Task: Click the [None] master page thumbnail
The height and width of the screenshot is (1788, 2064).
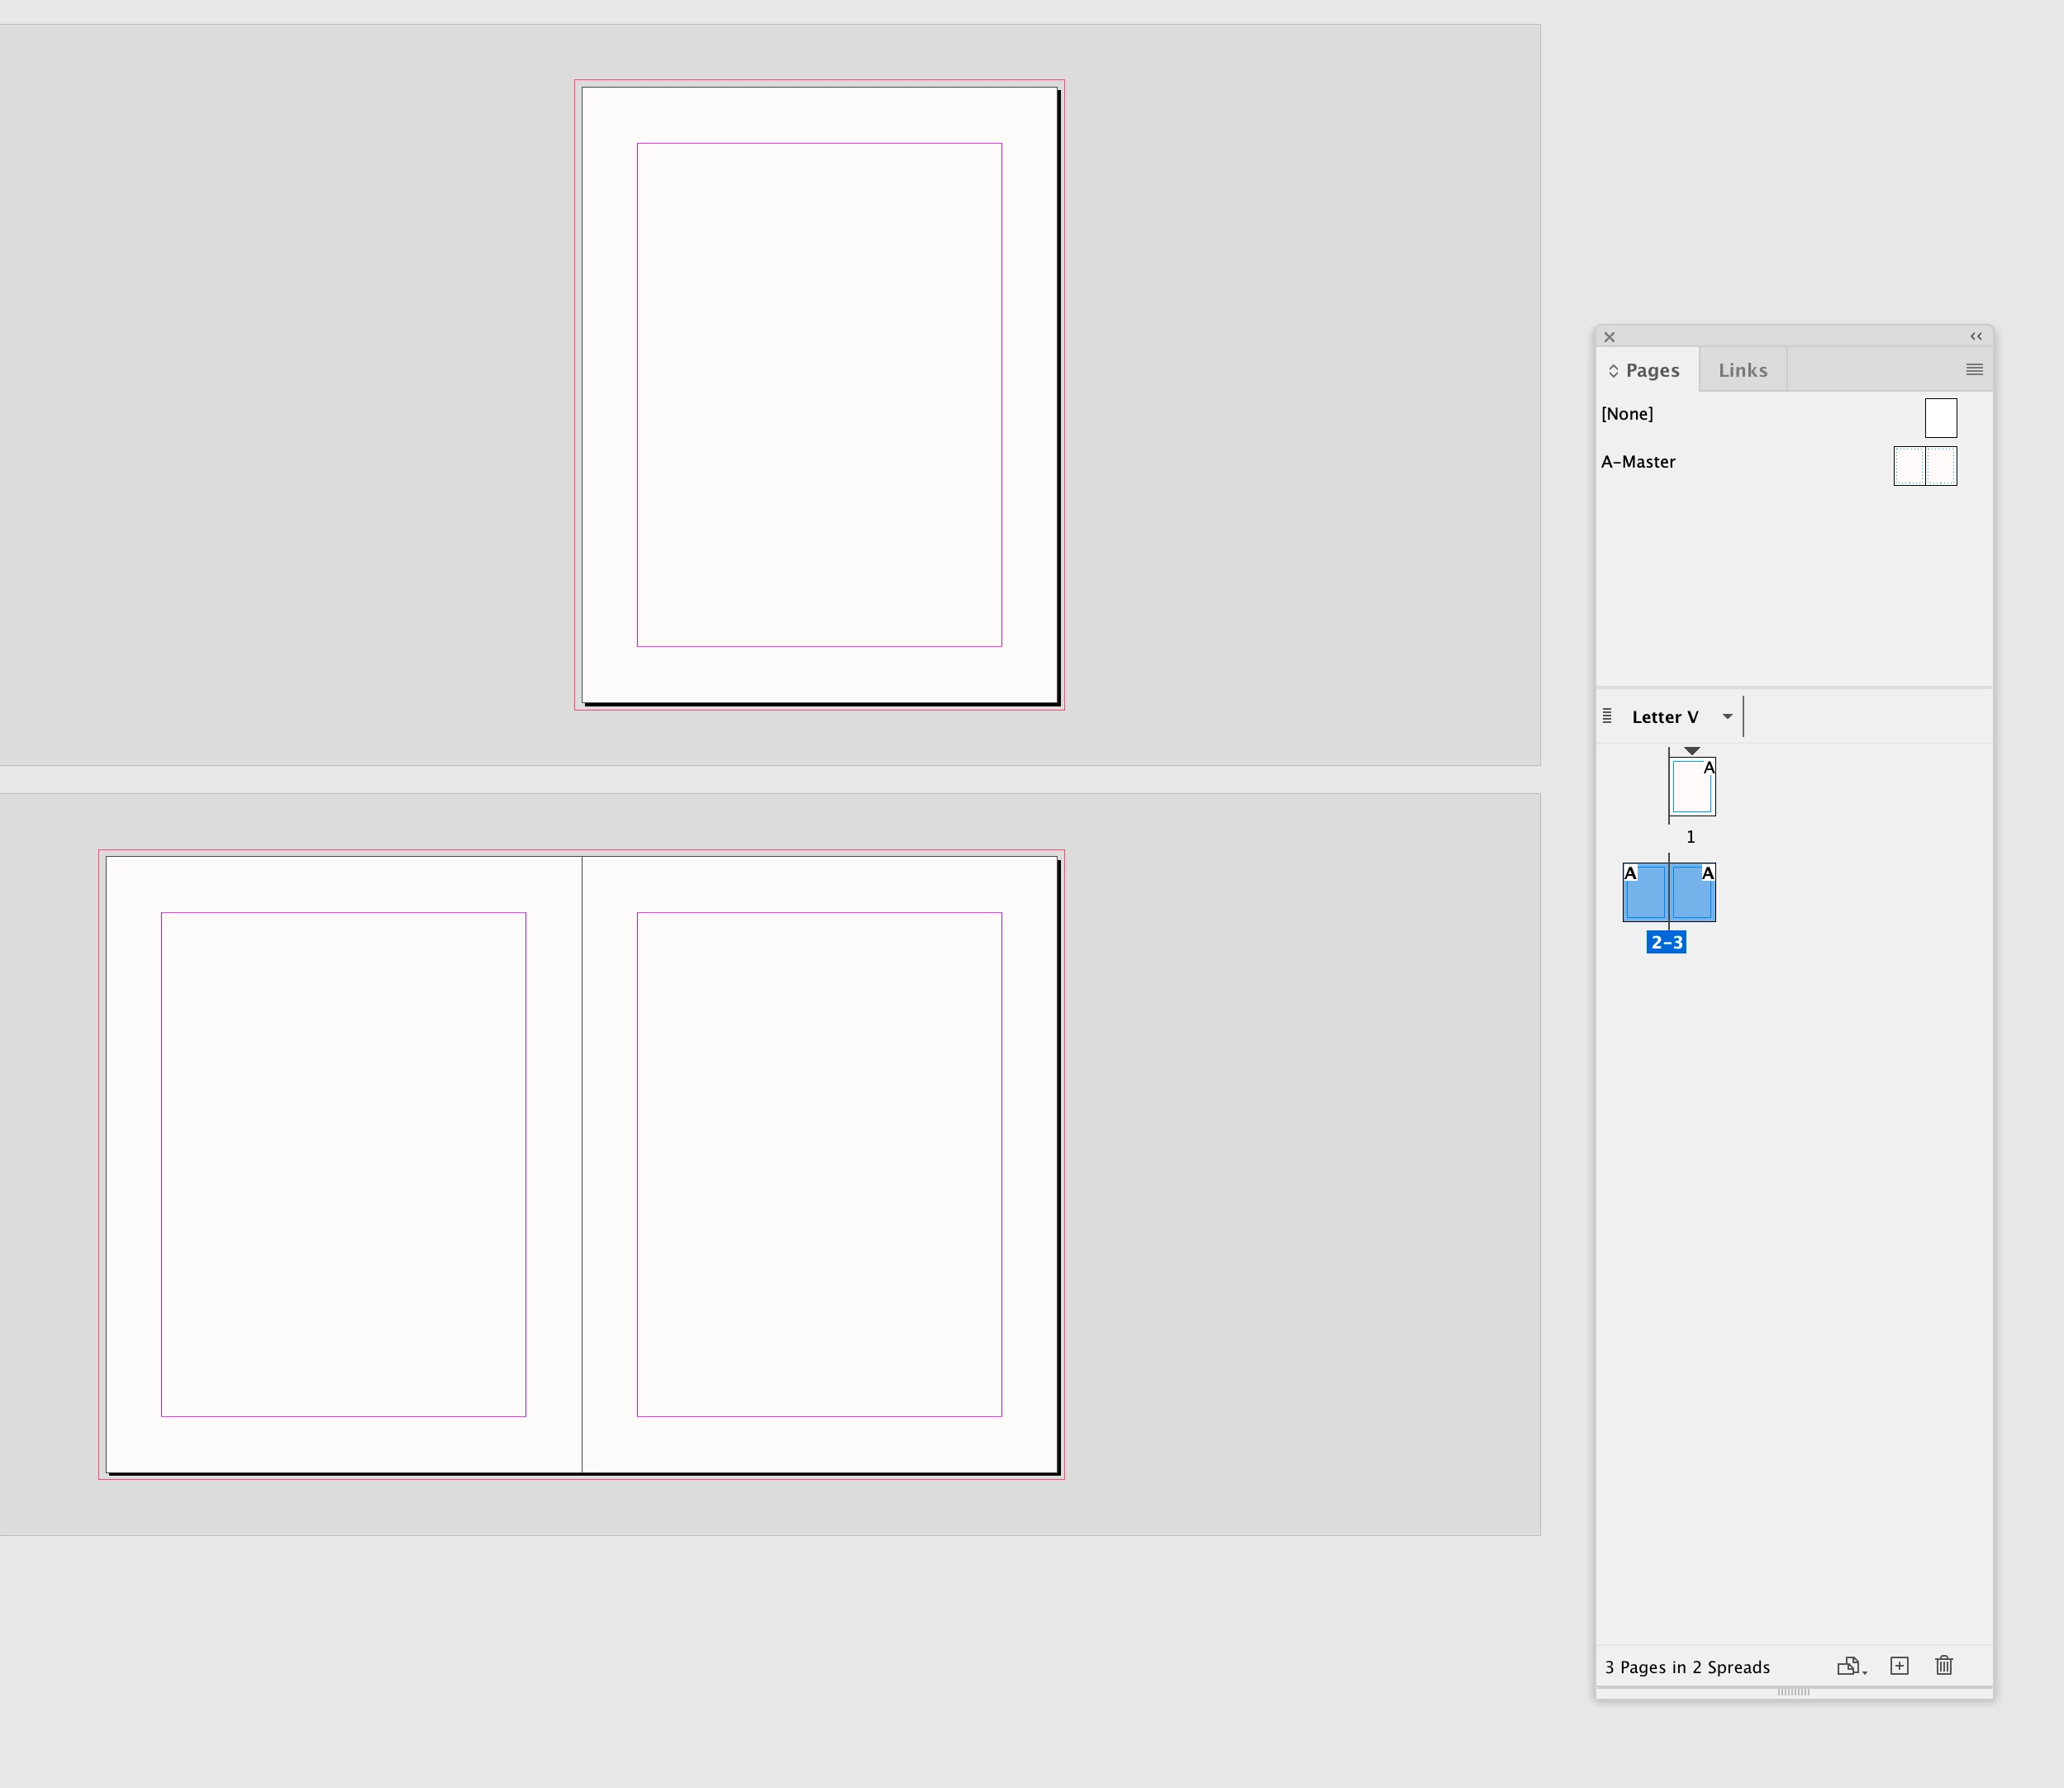Action: point(1940,418)
